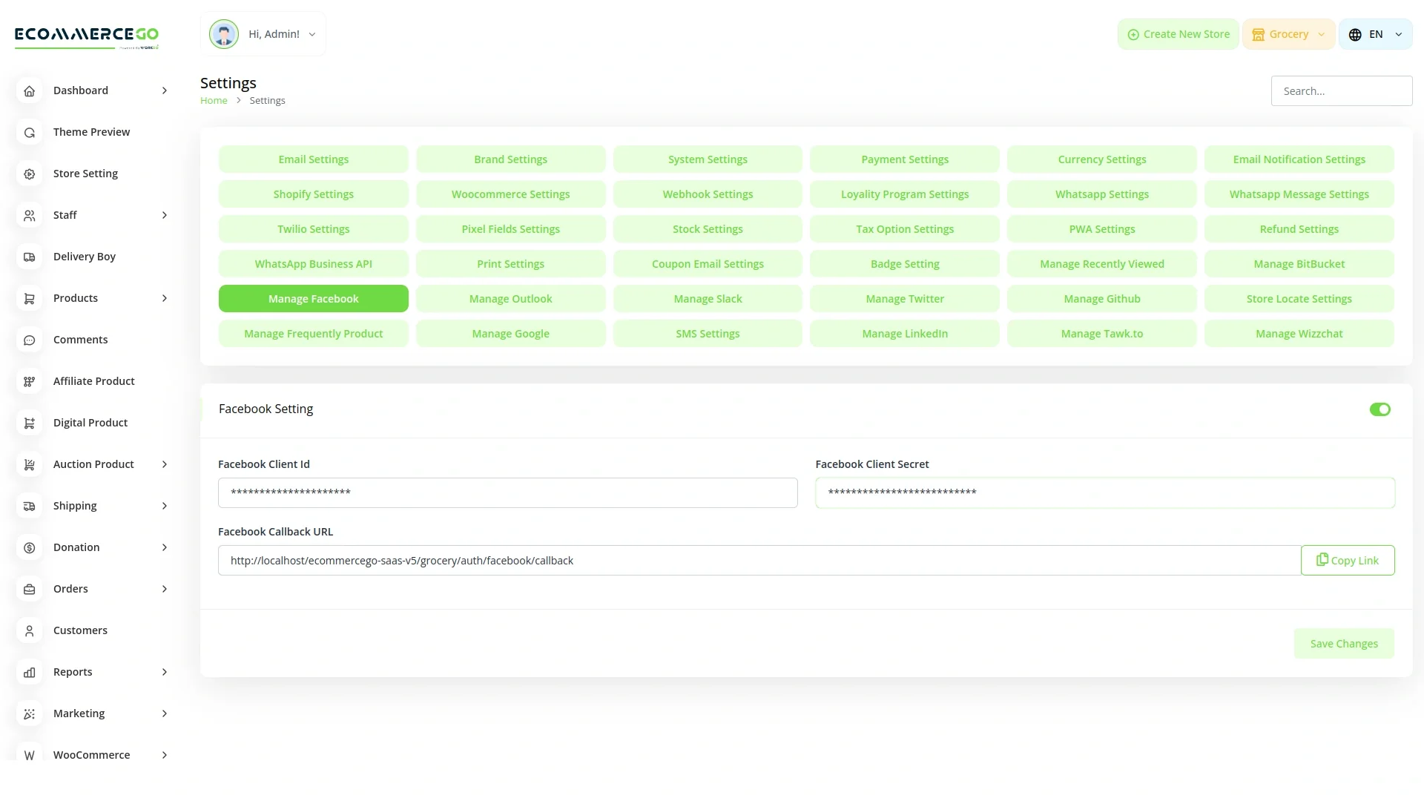Click the admin avatar picture
This screenshot has width=1424, height=801.
pos(223,34)
